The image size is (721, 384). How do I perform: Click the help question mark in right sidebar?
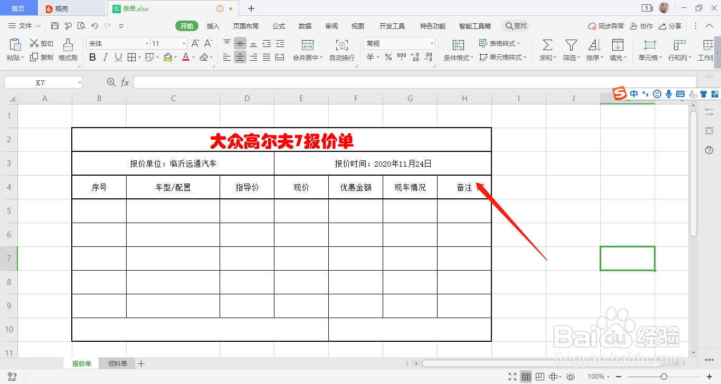pyautogui.click(x=709, y=150)
